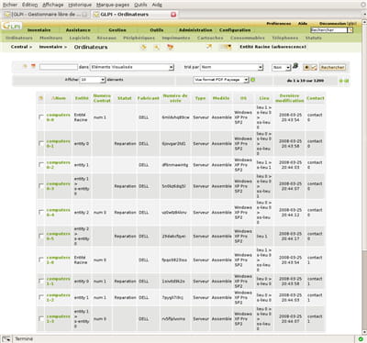Open the Historique menu
The image size is (367, 343).
(80, 5)
